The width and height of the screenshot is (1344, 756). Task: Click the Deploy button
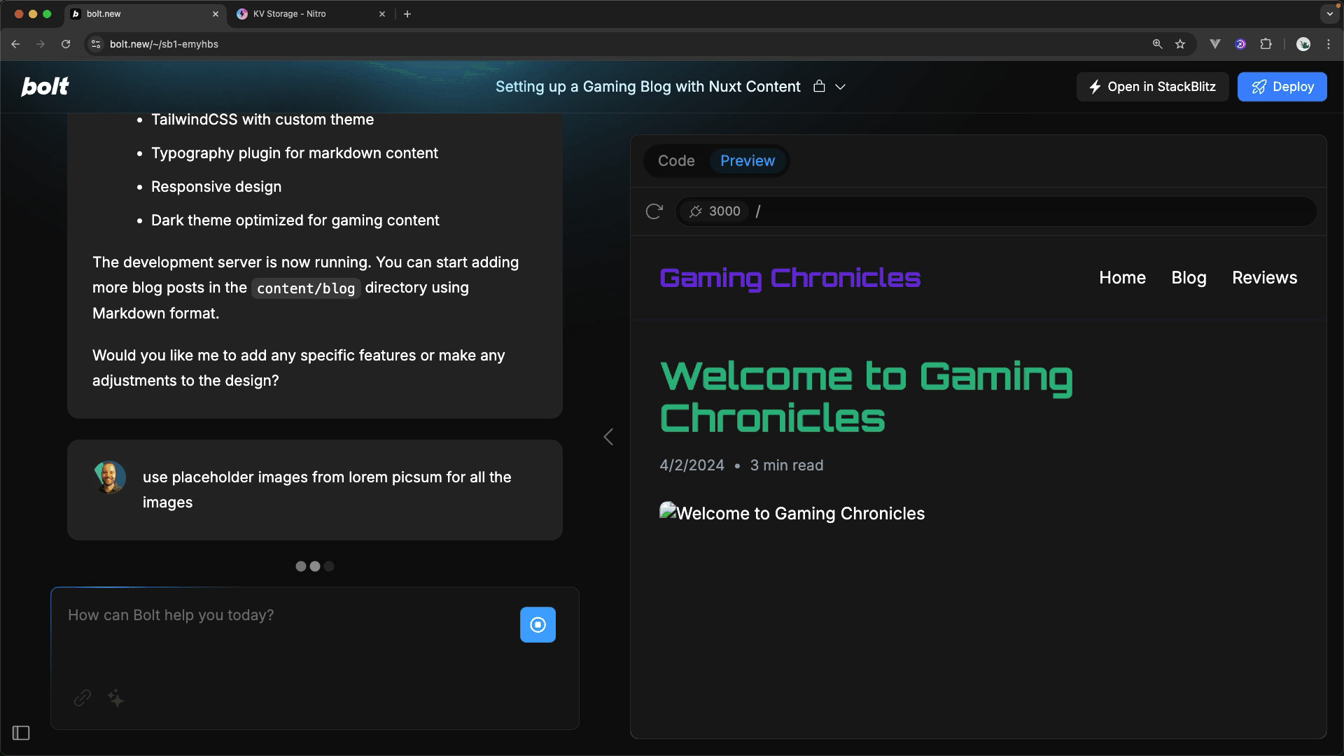click(x=1282, y=87)
